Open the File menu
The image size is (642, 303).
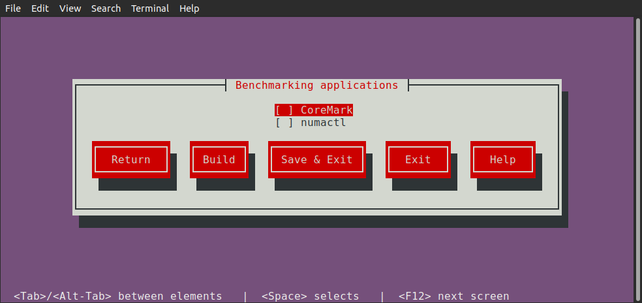(13, 8)
